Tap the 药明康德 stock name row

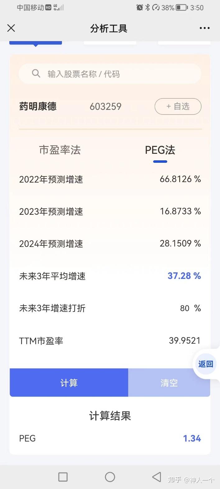37,106
